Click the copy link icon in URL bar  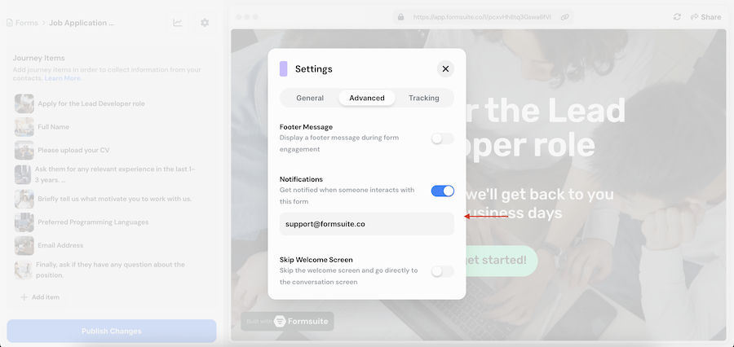click(565, 16)
